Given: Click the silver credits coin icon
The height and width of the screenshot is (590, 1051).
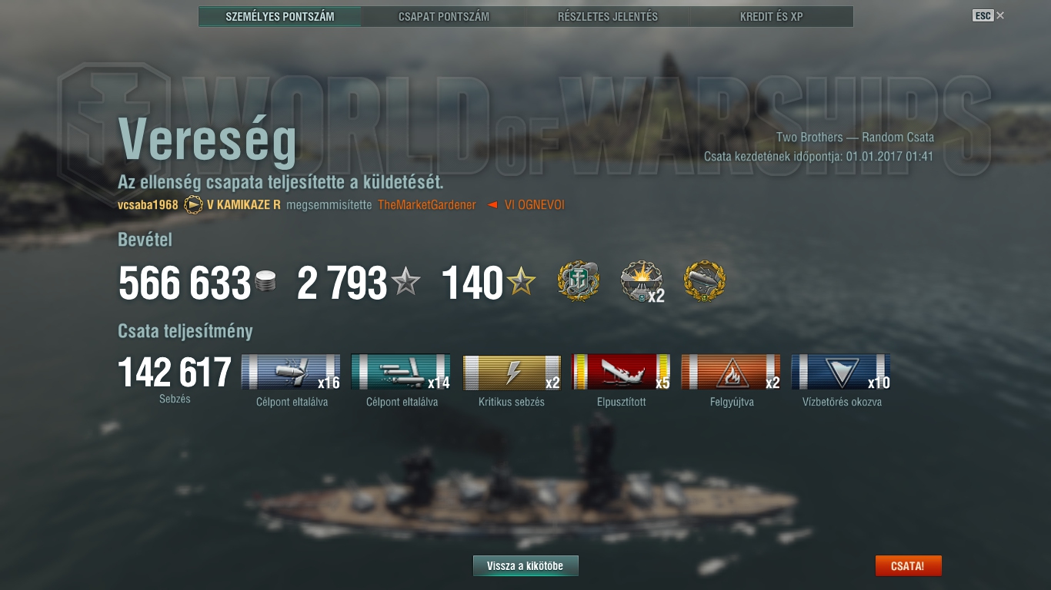Looking at the screenshot, I should click(x=265, y=282).
